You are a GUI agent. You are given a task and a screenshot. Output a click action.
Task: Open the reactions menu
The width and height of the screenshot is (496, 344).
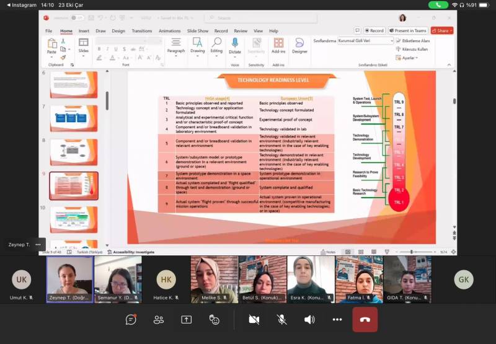click(215, 319)
